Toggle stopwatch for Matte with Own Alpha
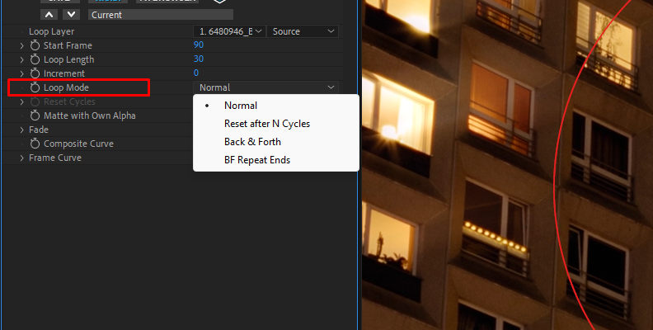The image size is (653, 330). tap(35, 115)
